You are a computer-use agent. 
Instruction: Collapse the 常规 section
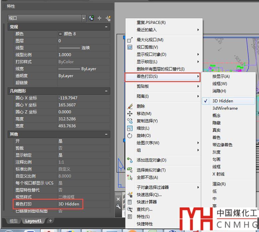pyautogui.click(x=106, y=27)
